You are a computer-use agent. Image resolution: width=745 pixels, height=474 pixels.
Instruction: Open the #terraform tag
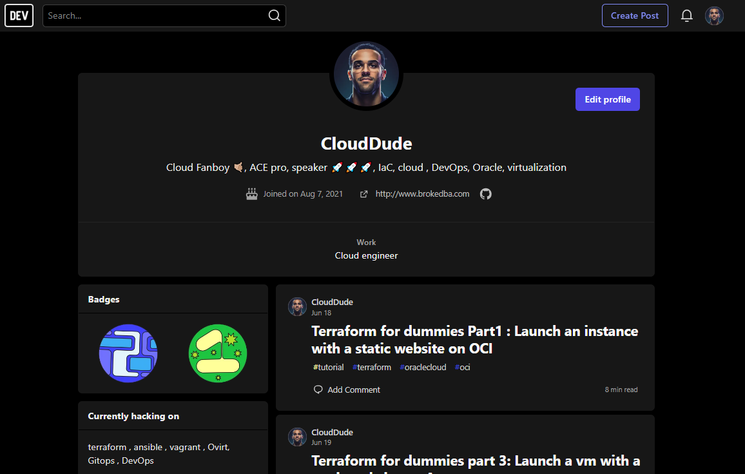pyautogui.click(x=372, y=368)
